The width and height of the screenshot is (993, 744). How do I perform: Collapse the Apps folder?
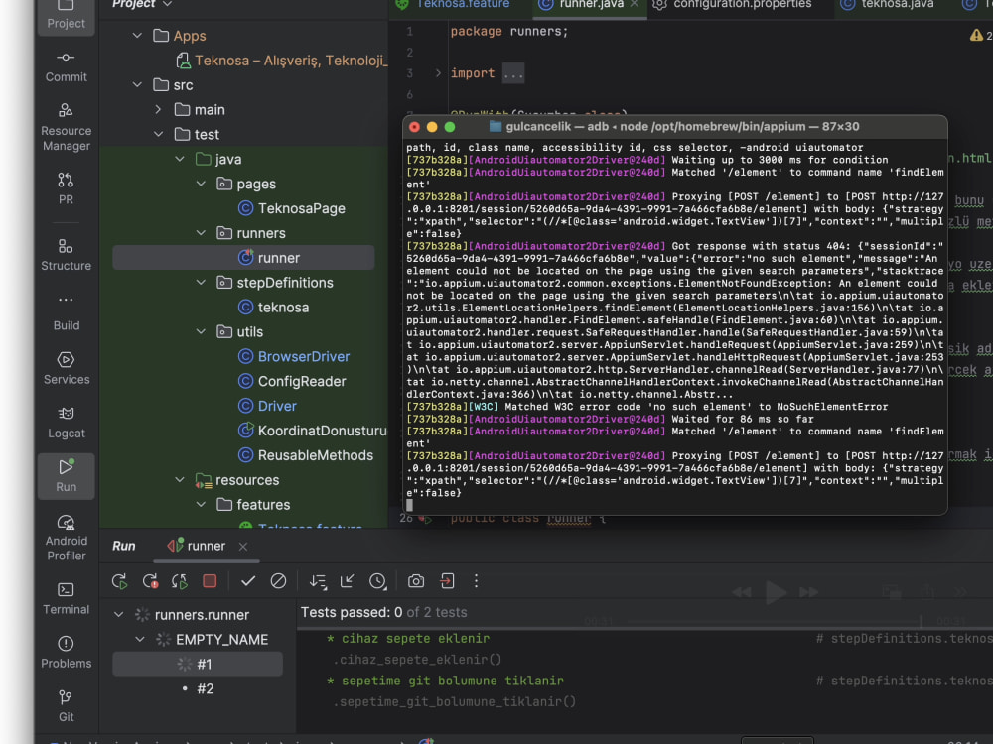pos(137,36)
